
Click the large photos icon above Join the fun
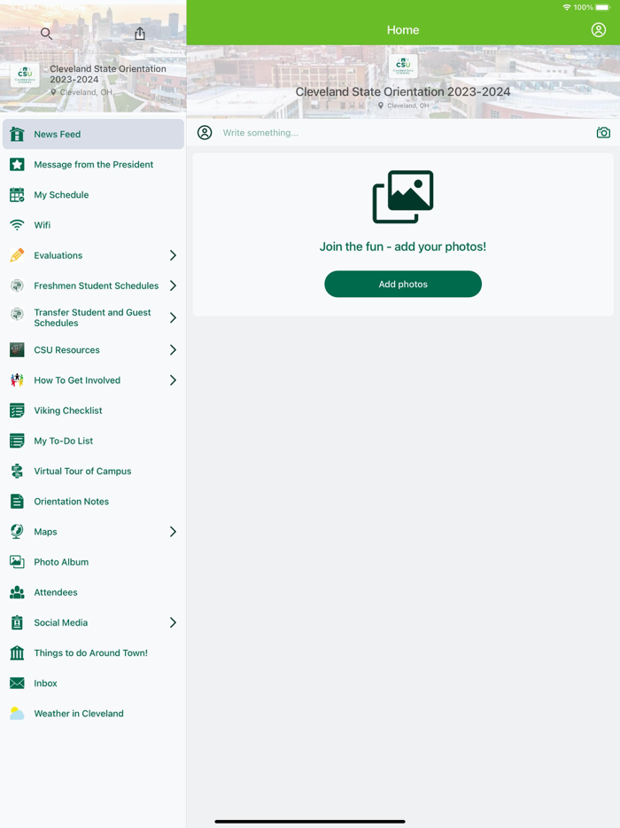coord(403,197)
